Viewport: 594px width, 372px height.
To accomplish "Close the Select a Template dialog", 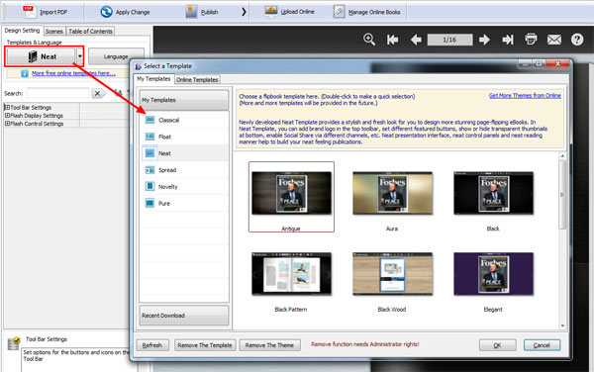I will coord(557,64).
